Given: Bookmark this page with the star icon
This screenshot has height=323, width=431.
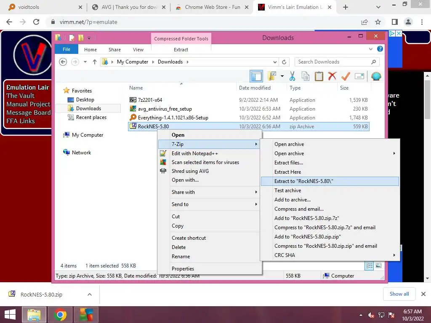Looking at the screenshot, I should pos(378,22).
